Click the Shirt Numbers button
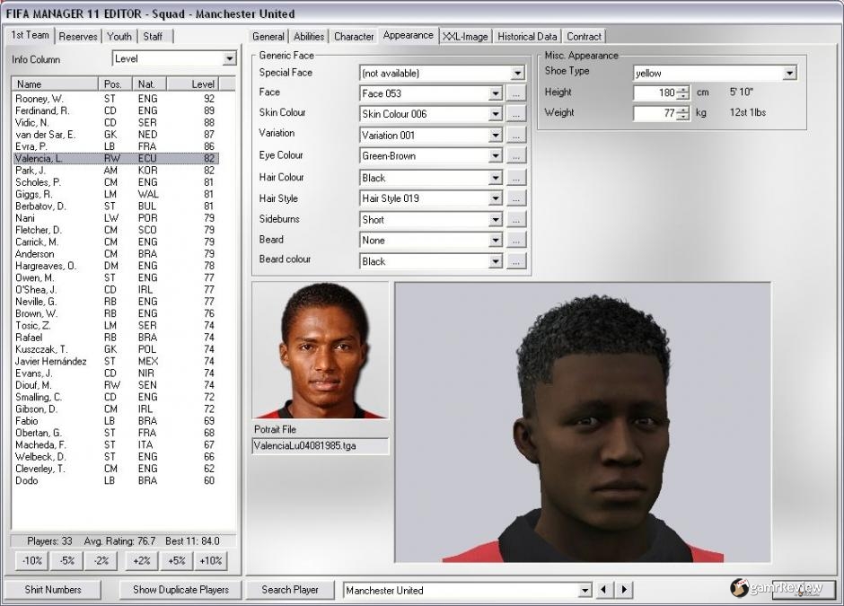 point(53,590)
